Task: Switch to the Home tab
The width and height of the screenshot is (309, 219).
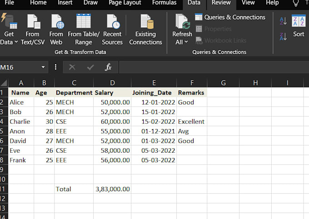Action: 38,3
